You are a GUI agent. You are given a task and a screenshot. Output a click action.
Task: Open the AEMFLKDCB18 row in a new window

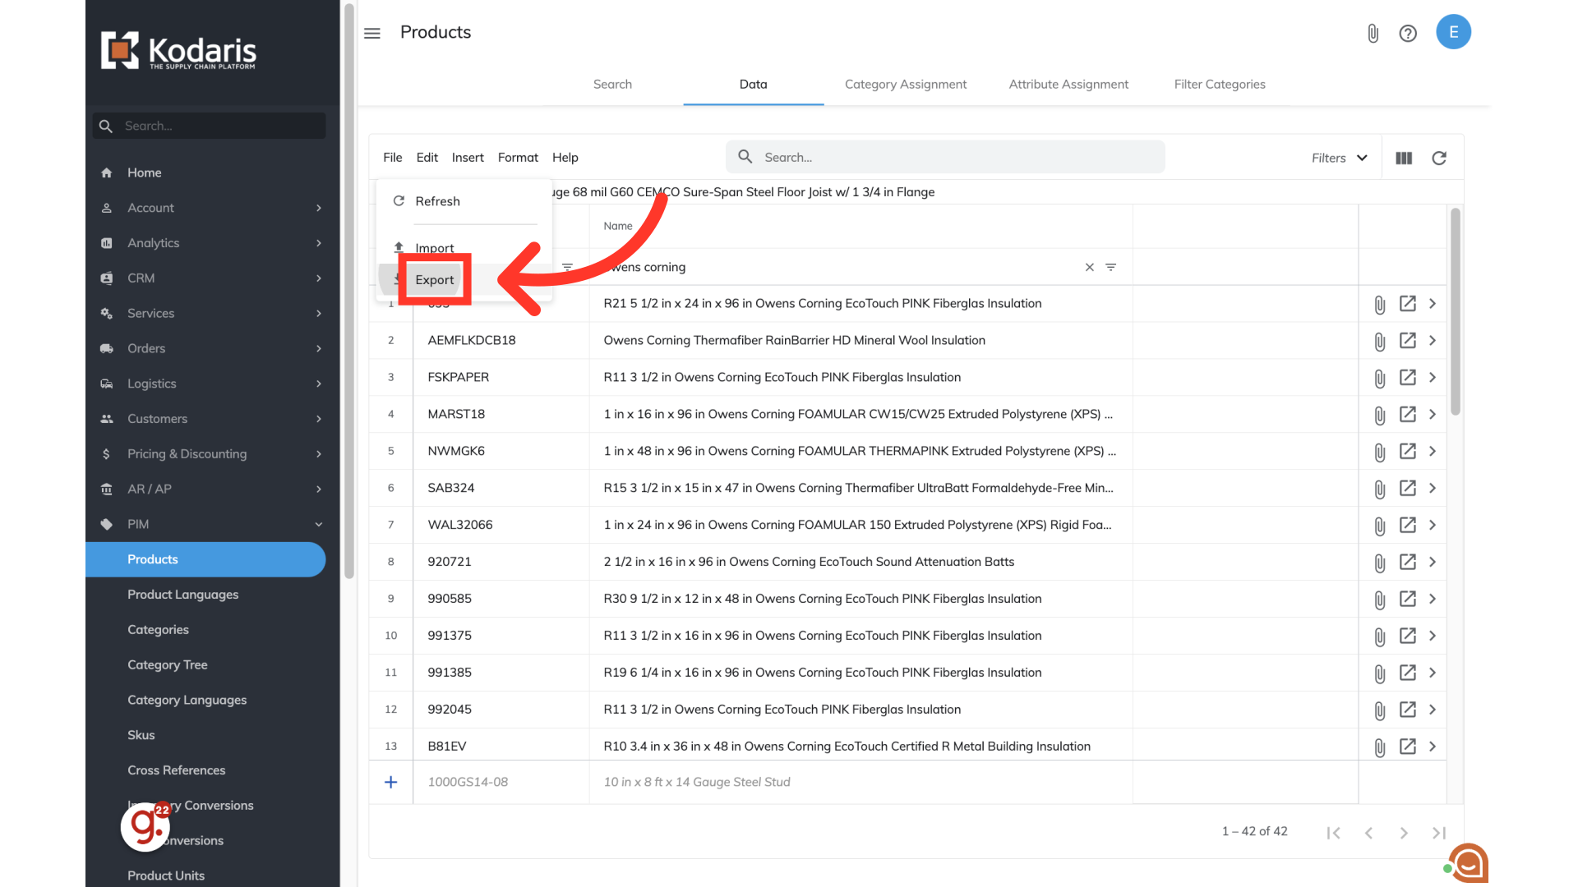(x=1408, y=340)
